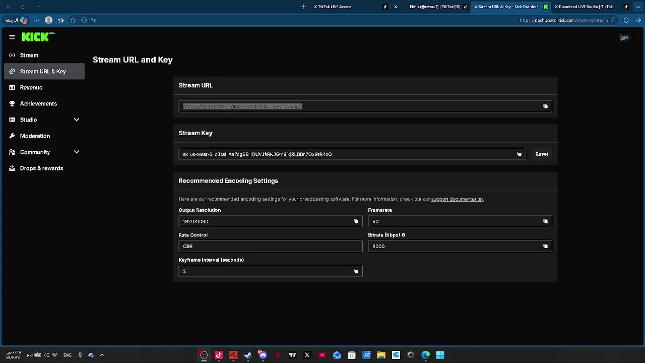
Task: Open the X app in taskbar
Action: pos(307,355)
